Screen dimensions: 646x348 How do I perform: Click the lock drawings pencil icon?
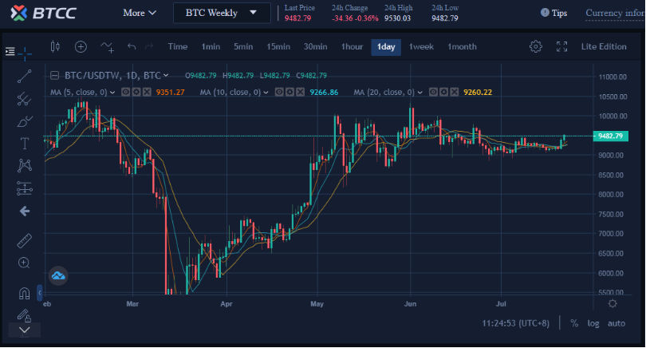[x=24, y=315]
